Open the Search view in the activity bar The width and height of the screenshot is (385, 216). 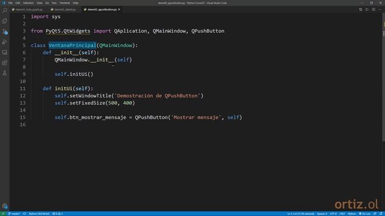(5, 10)
